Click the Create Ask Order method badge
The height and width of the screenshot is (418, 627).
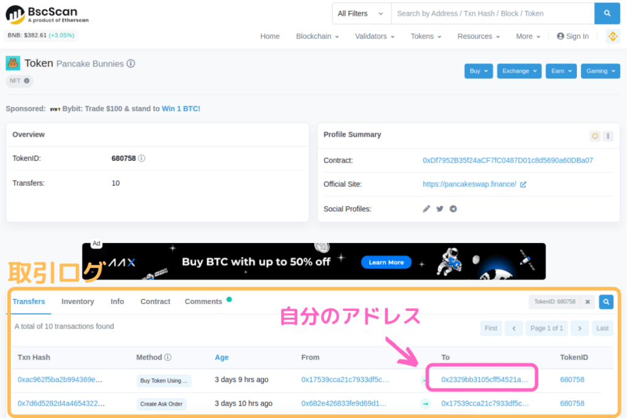pyautogui.click(x=162, y=404)
